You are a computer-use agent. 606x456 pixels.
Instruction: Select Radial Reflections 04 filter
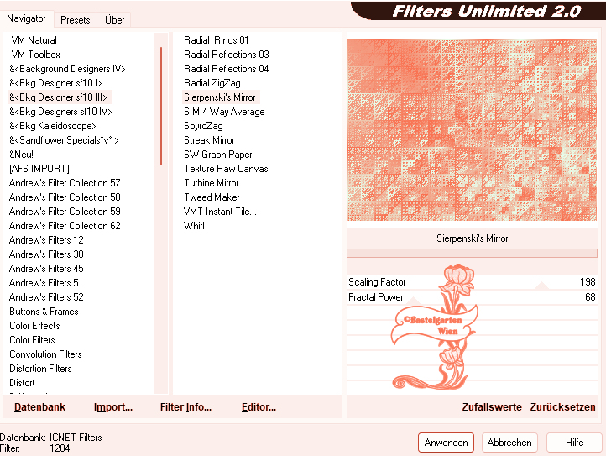pyautogui.click(x=226, y=69)
